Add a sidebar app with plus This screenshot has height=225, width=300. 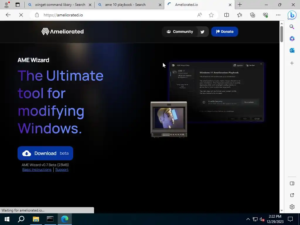292,63
